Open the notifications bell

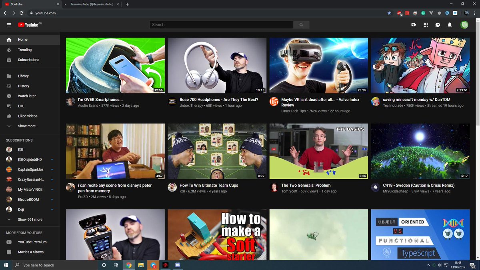450,25
